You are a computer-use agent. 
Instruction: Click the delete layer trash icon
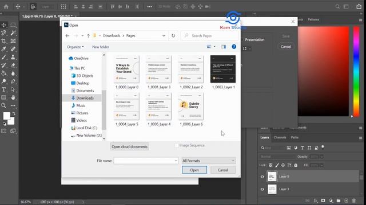pos(354,200)
